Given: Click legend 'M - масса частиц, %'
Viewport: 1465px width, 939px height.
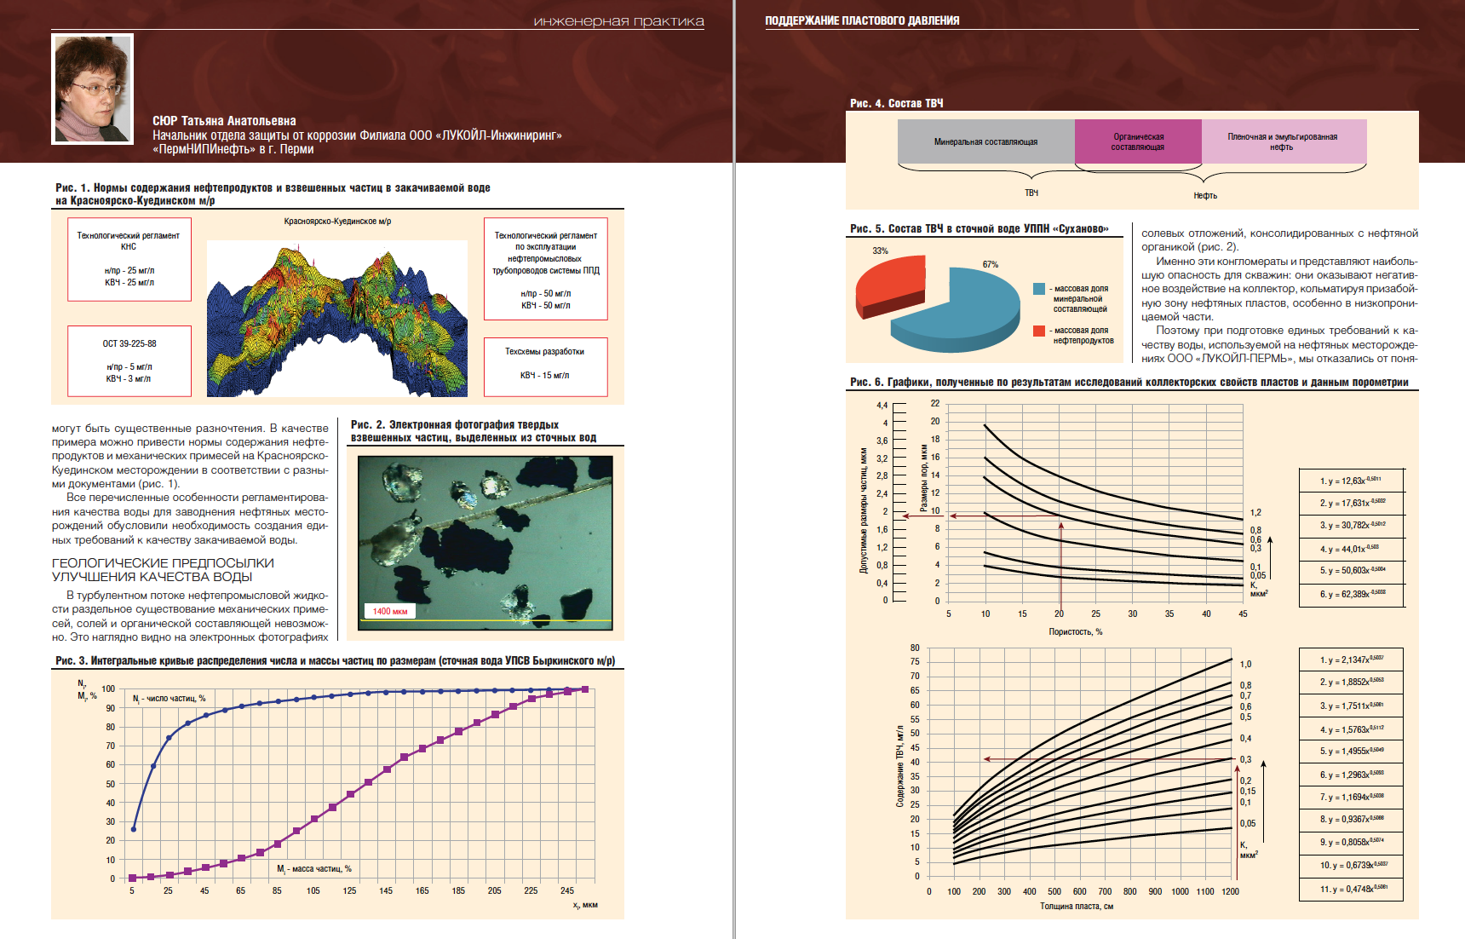Looking at the screenshot, I should tap(313, 868).
